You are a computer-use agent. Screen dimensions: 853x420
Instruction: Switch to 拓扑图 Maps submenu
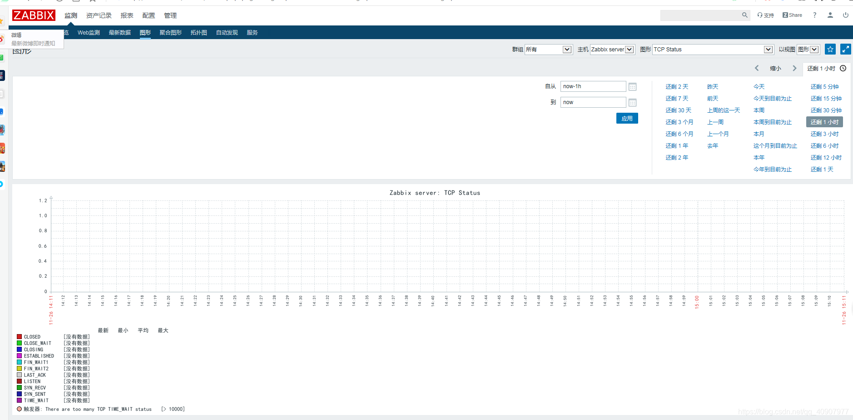coord(199,33)
